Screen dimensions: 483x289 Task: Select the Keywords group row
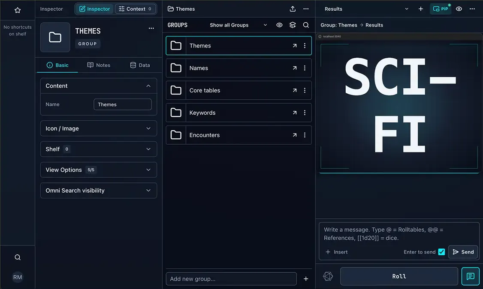pyautogui.click(x=239, y=113)
